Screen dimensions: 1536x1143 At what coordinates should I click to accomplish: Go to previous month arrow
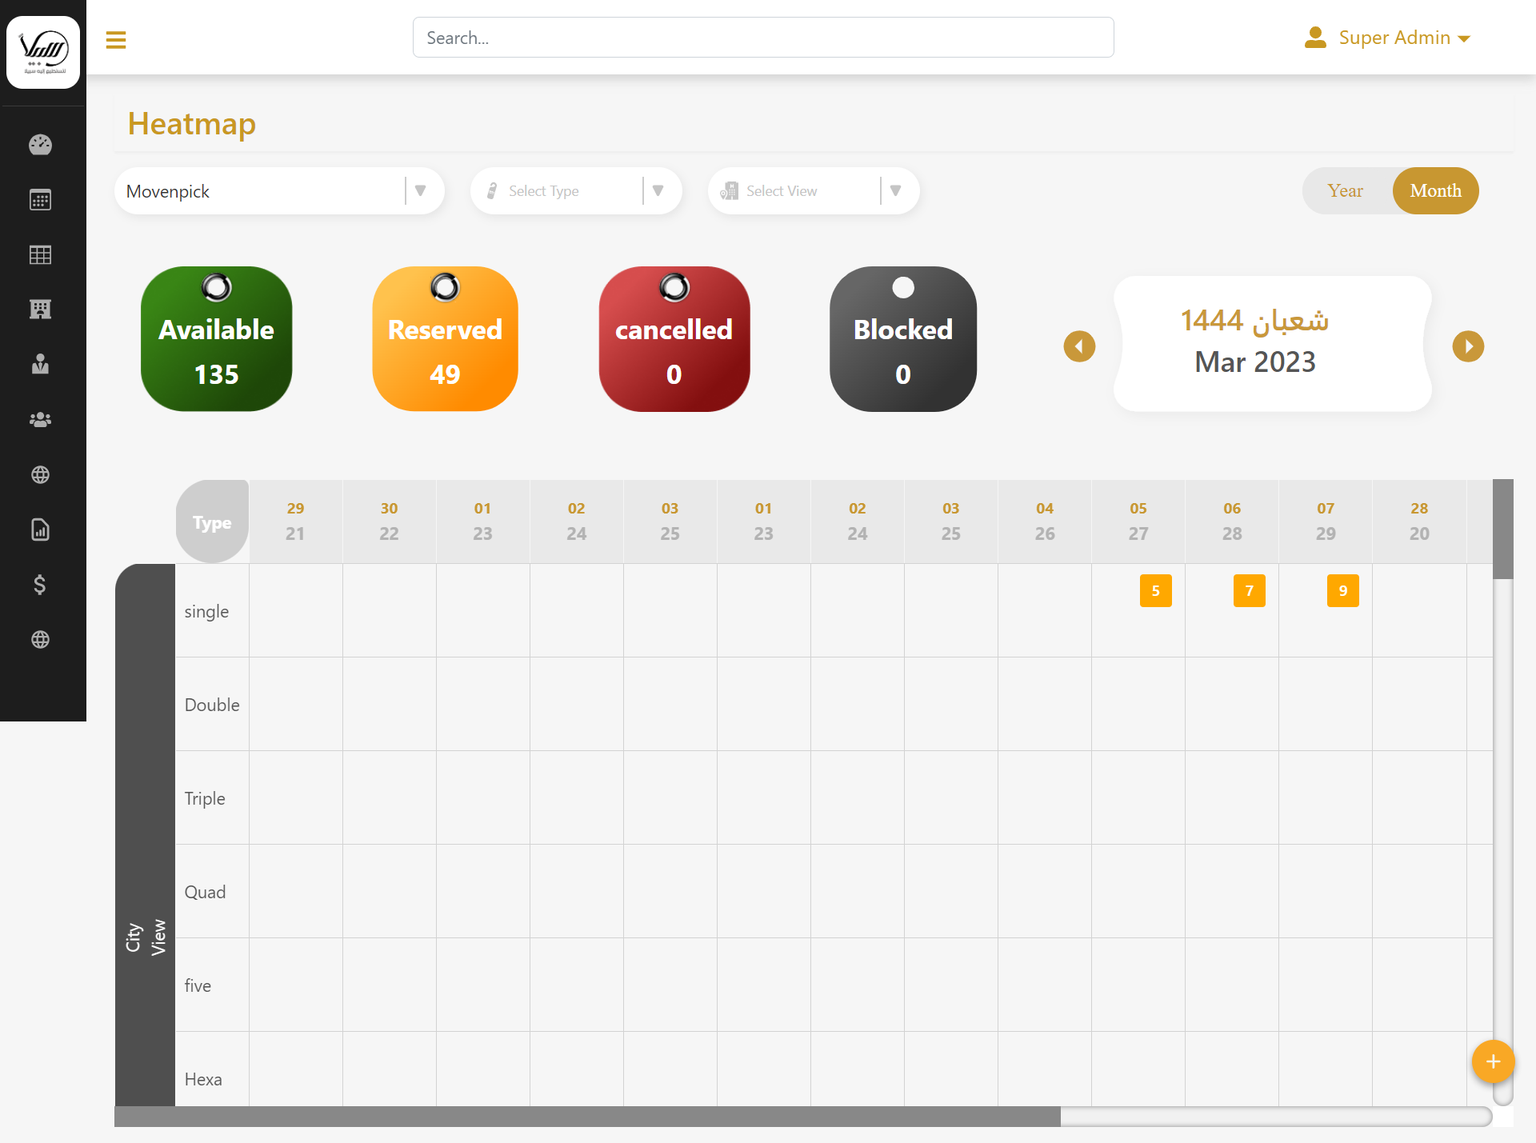coord(1079,346)
